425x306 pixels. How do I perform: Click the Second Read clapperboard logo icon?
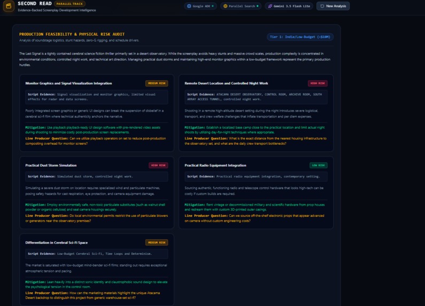[9, 6]
